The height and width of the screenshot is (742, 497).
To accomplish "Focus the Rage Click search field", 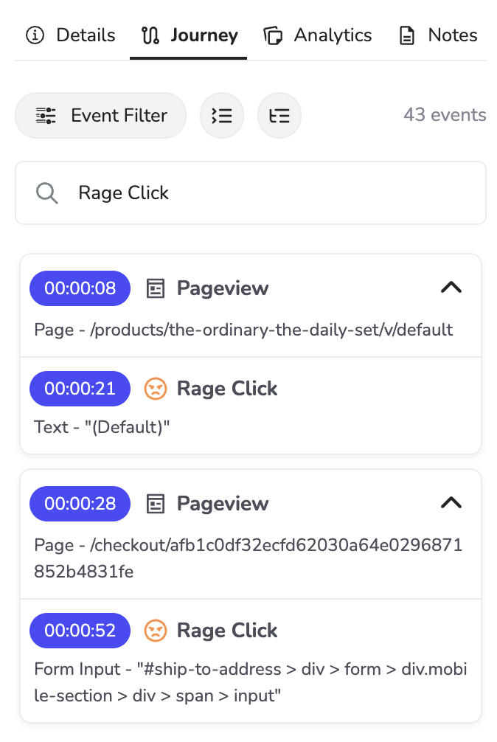I will (273, 193).
